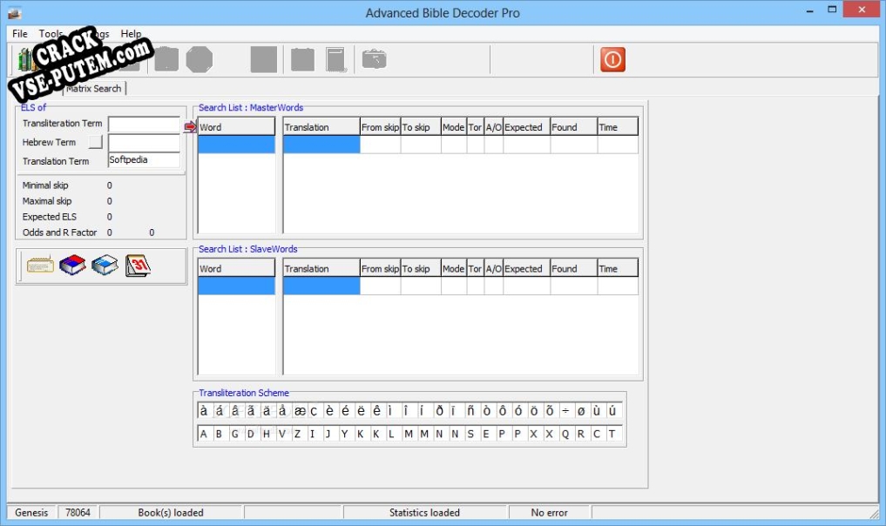The image size is (886, 526).
Task: Click the letter Q in Transliteration Scheme
Action: point(565,434)
